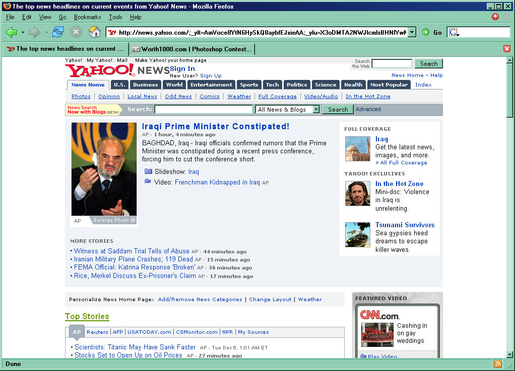Open the Bookmarks menu

[x=87, y=17]
